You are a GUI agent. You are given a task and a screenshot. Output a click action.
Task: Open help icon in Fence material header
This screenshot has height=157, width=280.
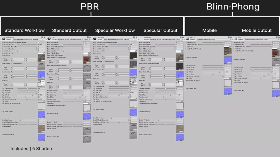[x=228, y=37]
